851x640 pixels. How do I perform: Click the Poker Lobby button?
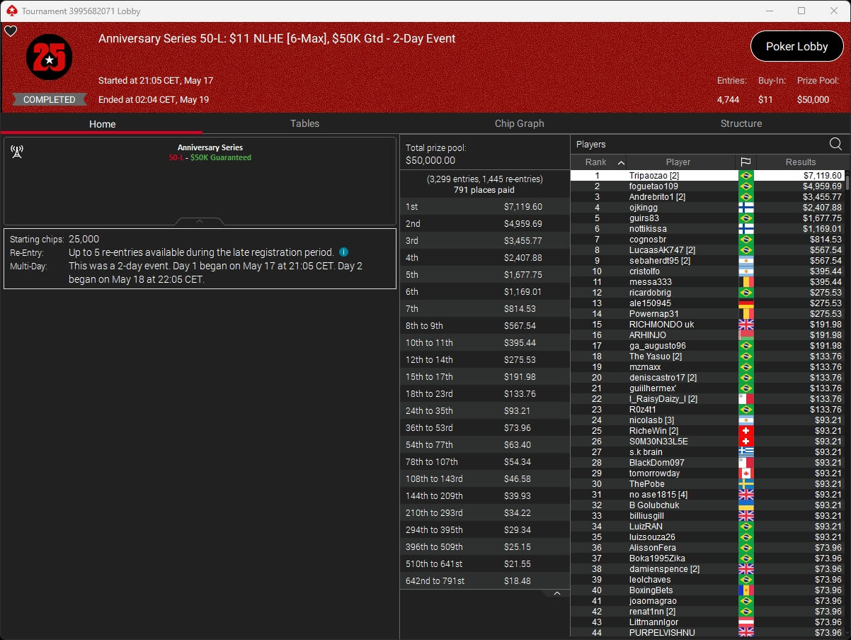click(x=796, y=47)
